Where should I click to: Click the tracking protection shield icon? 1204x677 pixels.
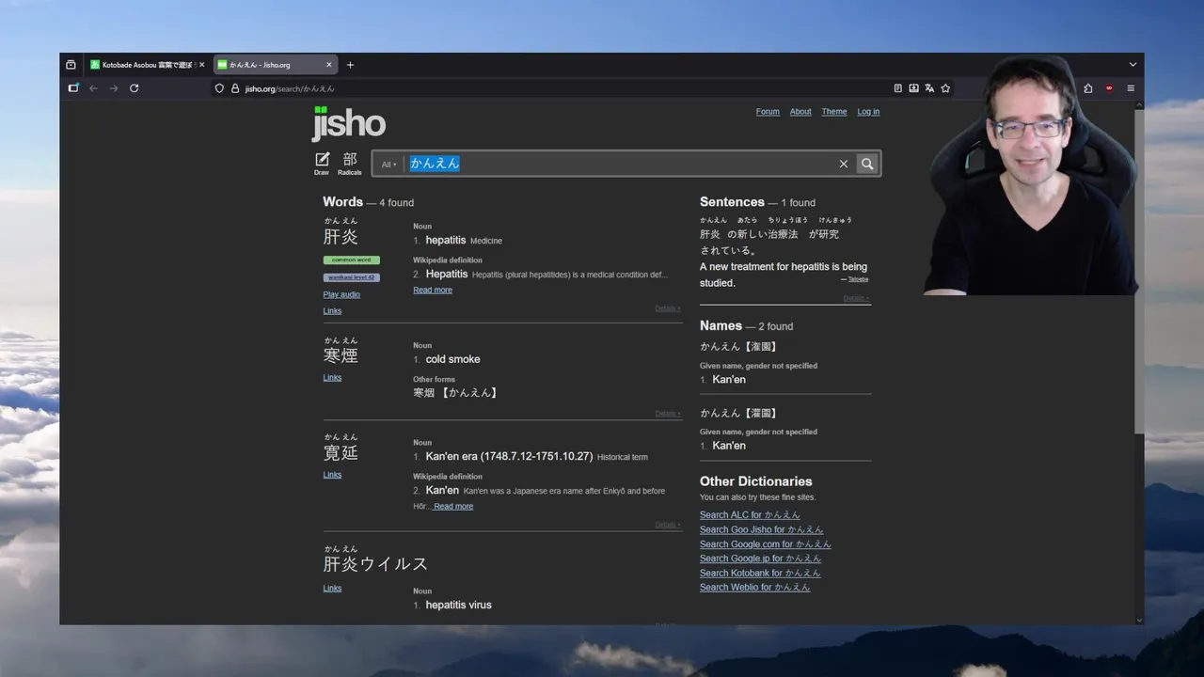(220, 88)
